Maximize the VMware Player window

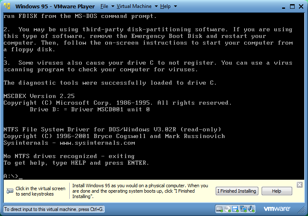click(292, 7)
